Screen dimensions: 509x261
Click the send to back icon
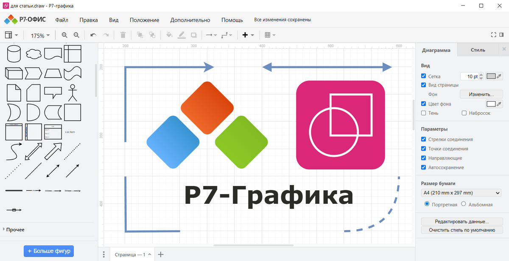152,35
